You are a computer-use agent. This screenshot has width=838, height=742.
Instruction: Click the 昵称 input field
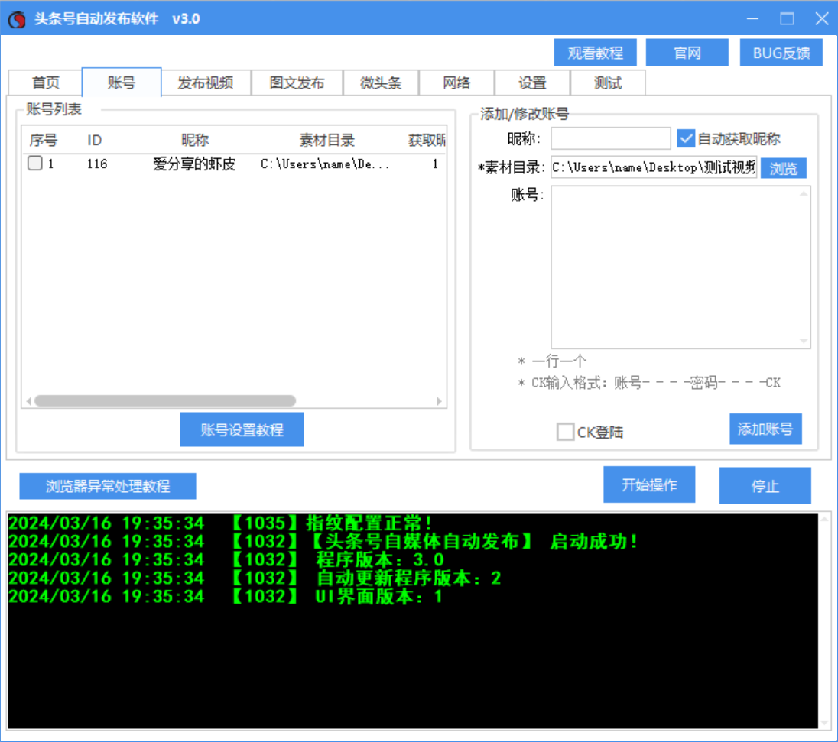click(610, 138)
